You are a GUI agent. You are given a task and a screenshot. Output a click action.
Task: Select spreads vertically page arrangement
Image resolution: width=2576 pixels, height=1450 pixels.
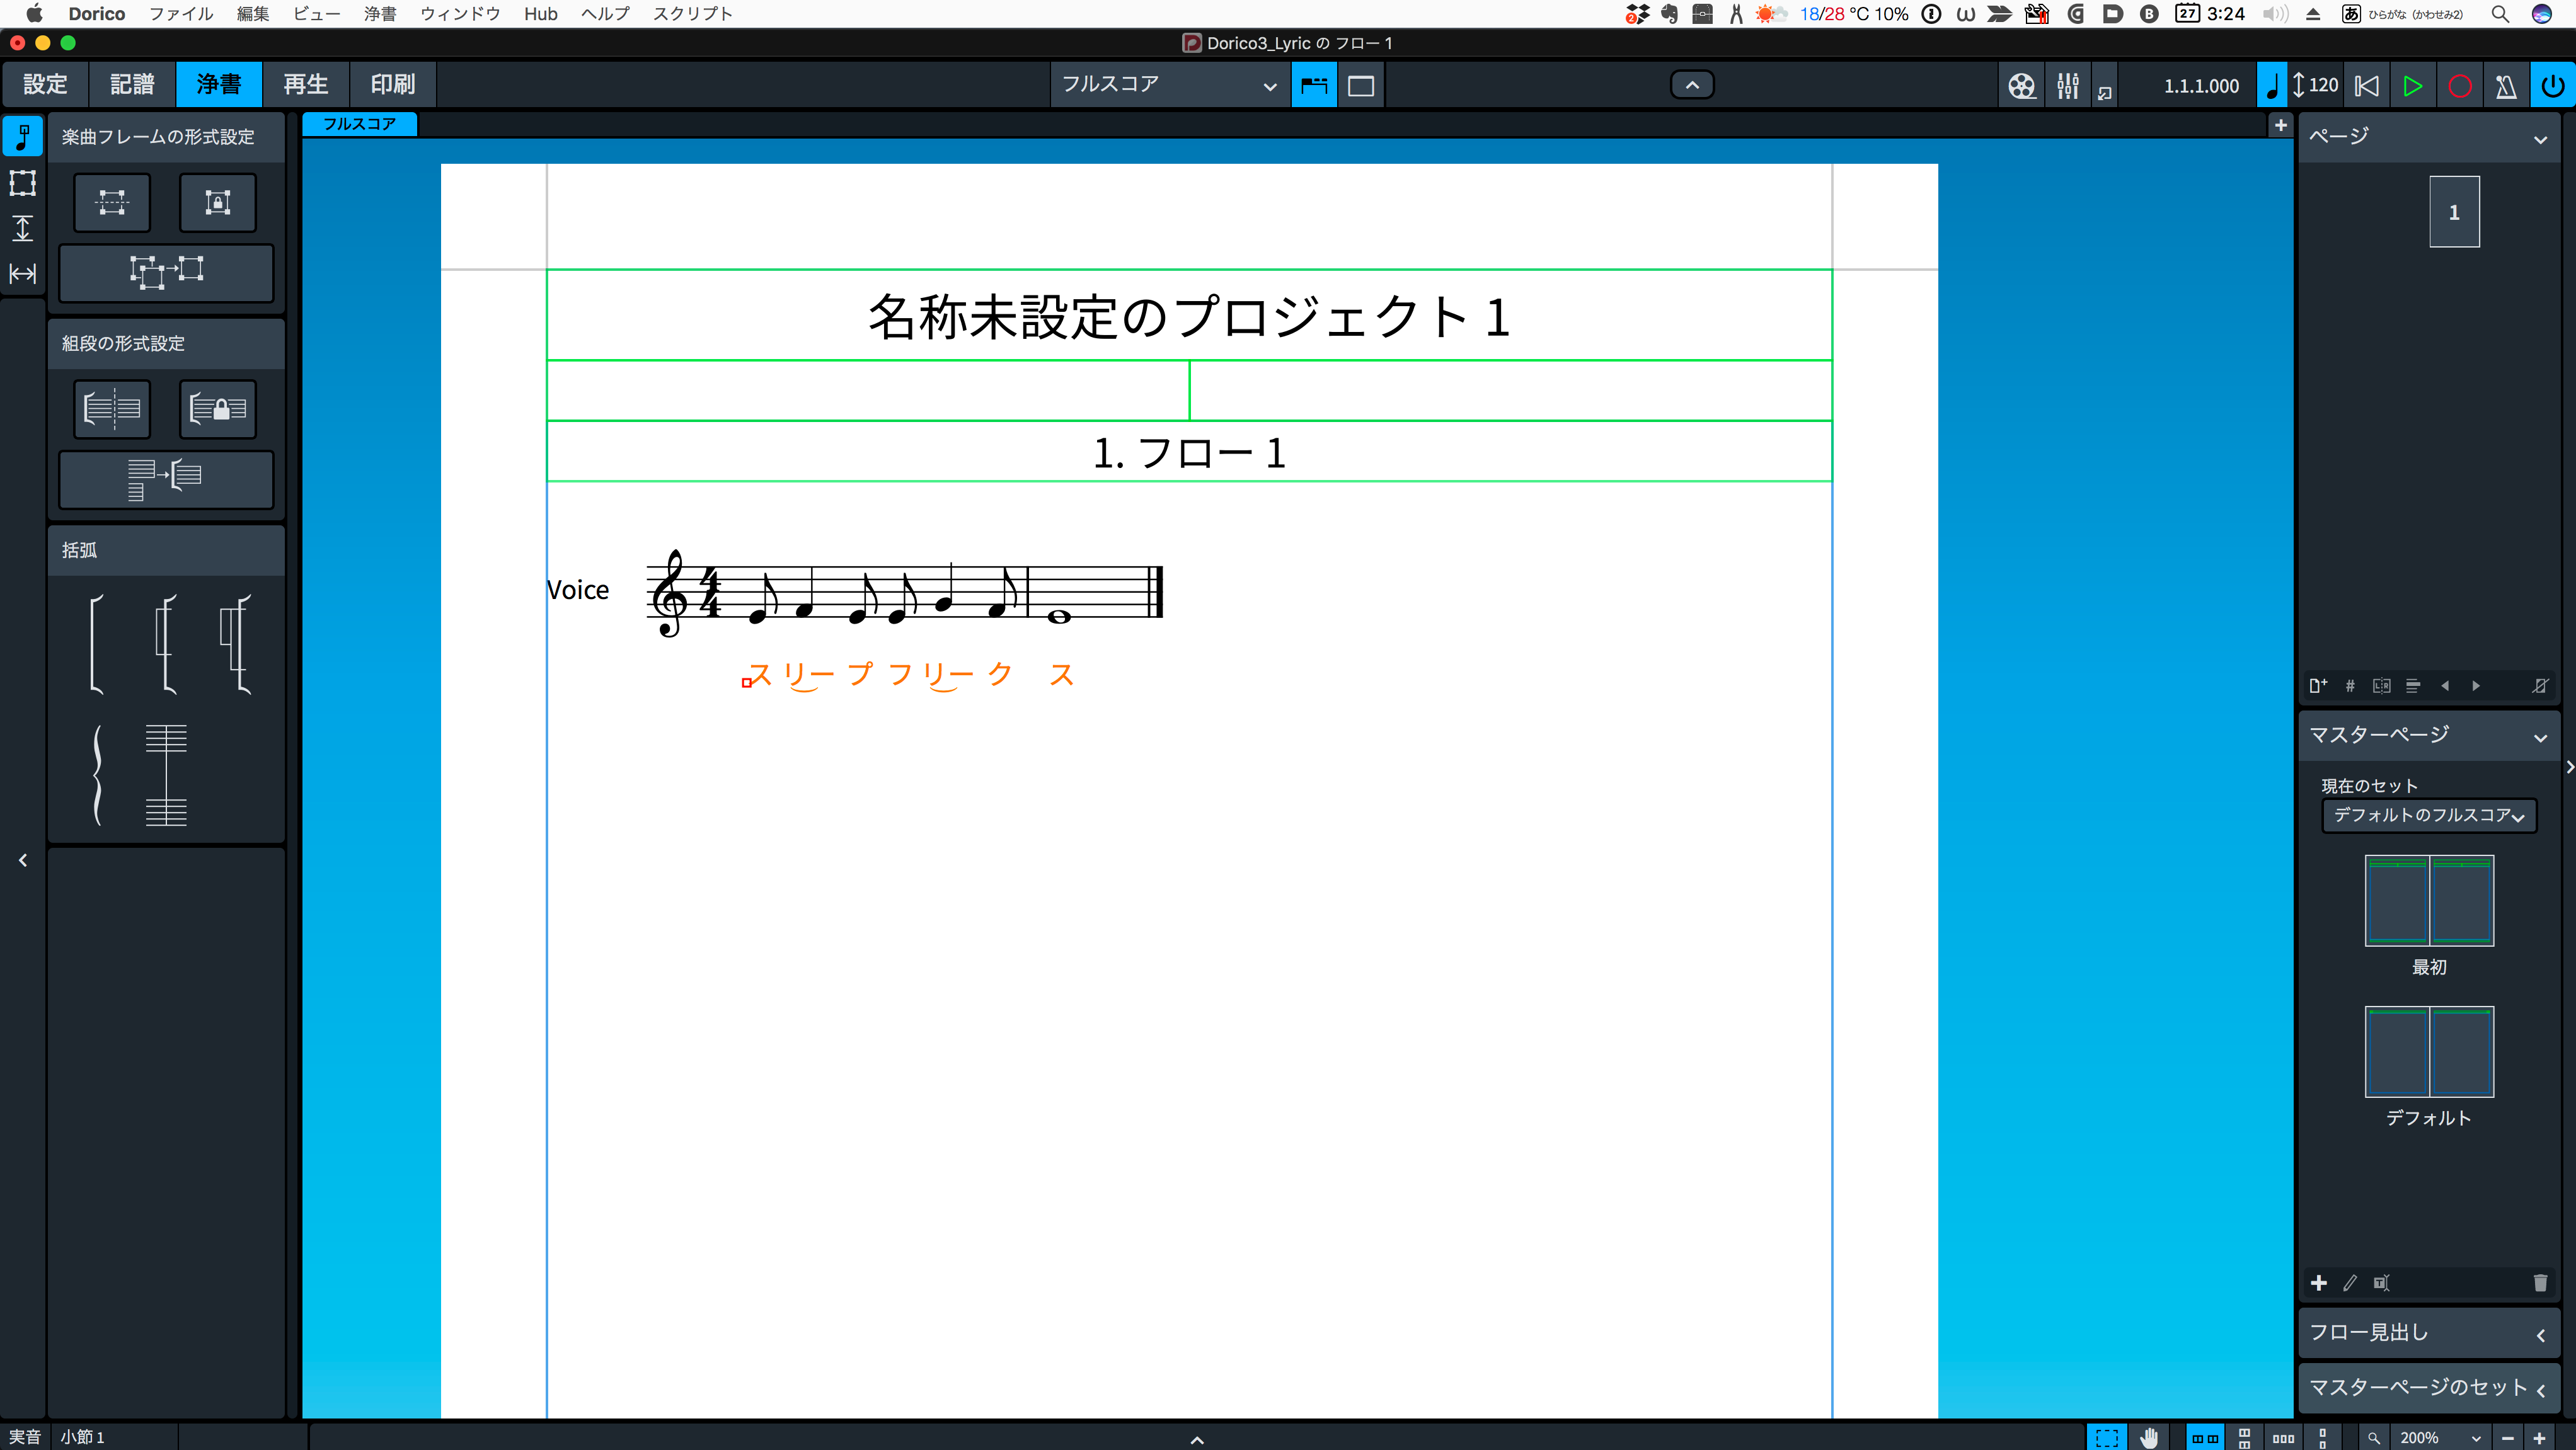[x=2244, y=1438]
